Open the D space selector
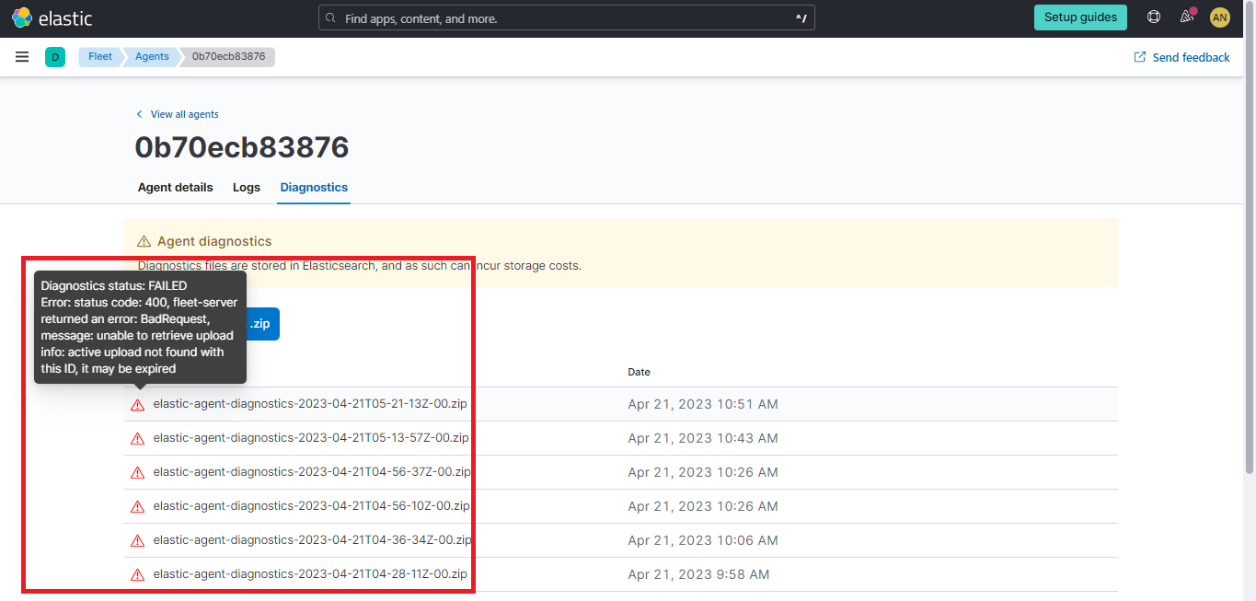Image resolution: width=1256 pixels, height=601 pixels. tap(55, 56)
